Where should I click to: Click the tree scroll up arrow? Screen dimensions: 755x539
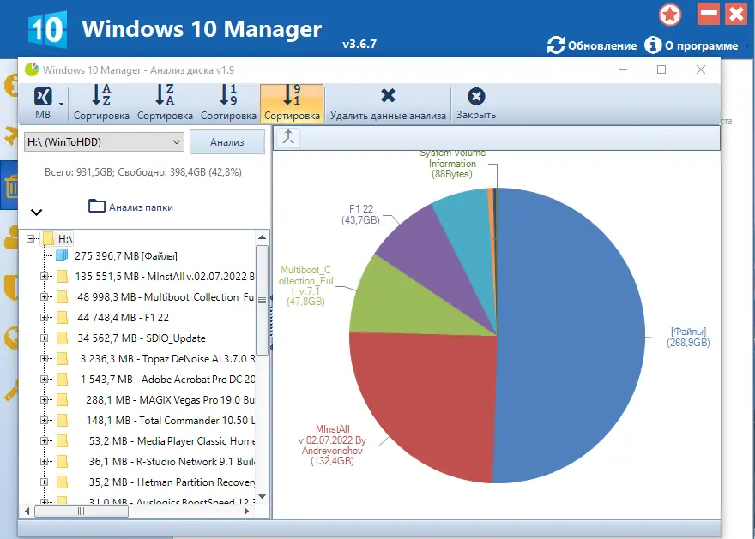click(x=262, y=237)
